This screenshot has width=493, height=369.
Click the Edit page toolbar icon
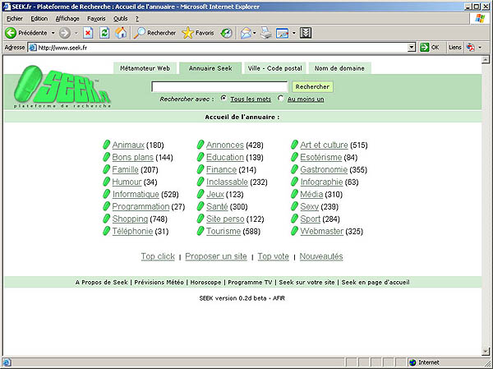pyautogui.click(x=283, y=33)
